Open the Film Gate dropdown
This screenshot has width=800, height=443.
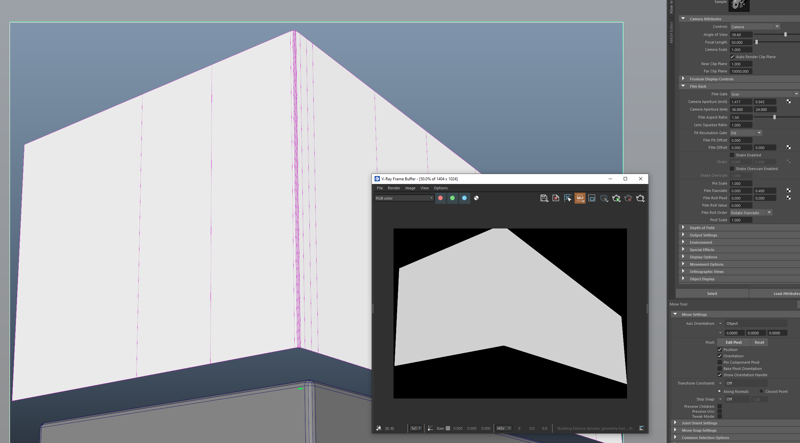(x=764, y=94)
